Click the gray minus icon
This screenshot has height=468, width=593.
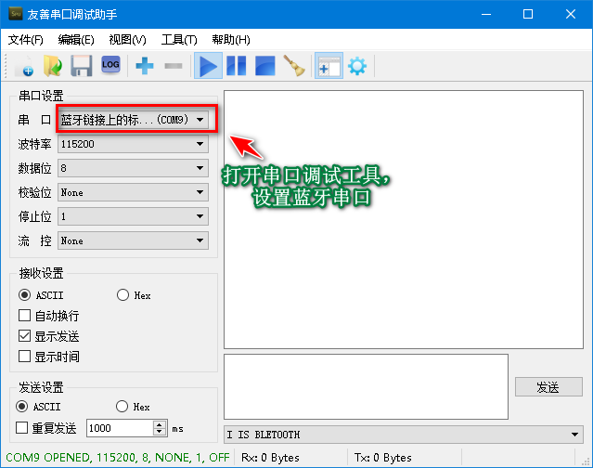(x=174, y=66)
